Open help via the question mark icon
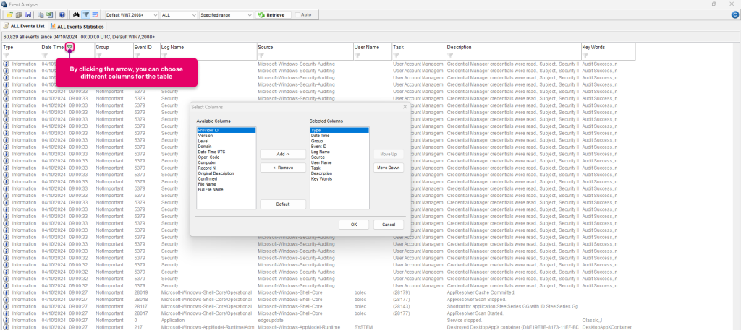Screen dimensions: 741x330 [62, 15]
